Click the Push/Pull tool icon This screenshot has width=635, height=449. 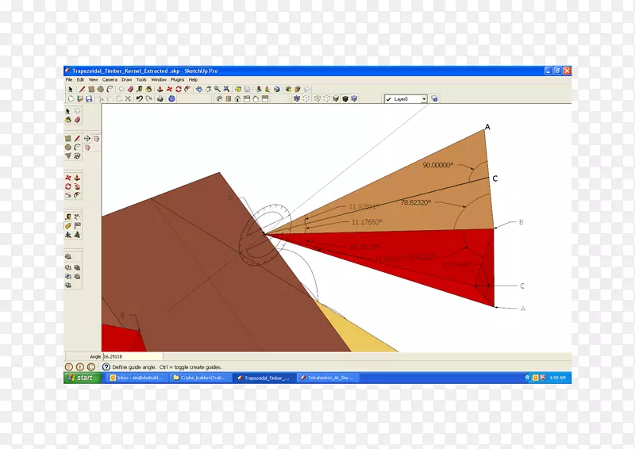coord(78,177)
